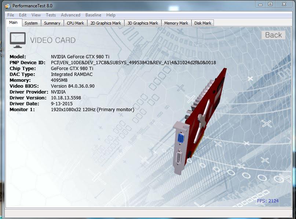This screenshot has width=296, height=219.
Task: Click the PNP Device ID: label
Action: [x=28, y=62]
